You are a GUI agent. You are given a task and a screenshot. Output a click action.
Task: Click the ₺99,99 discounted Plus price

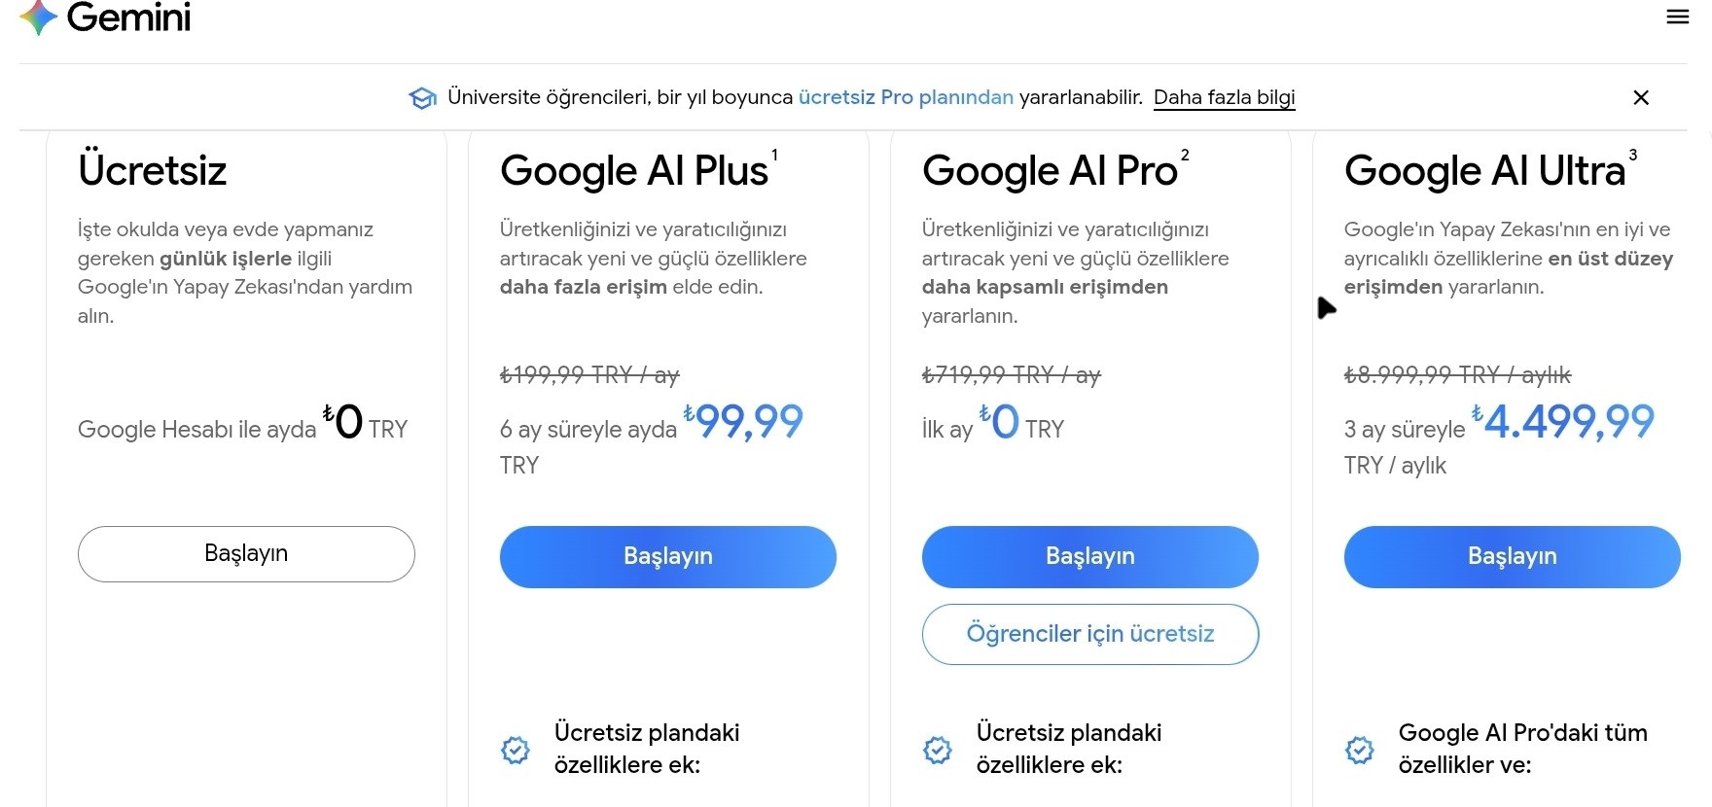pos(745,422)
